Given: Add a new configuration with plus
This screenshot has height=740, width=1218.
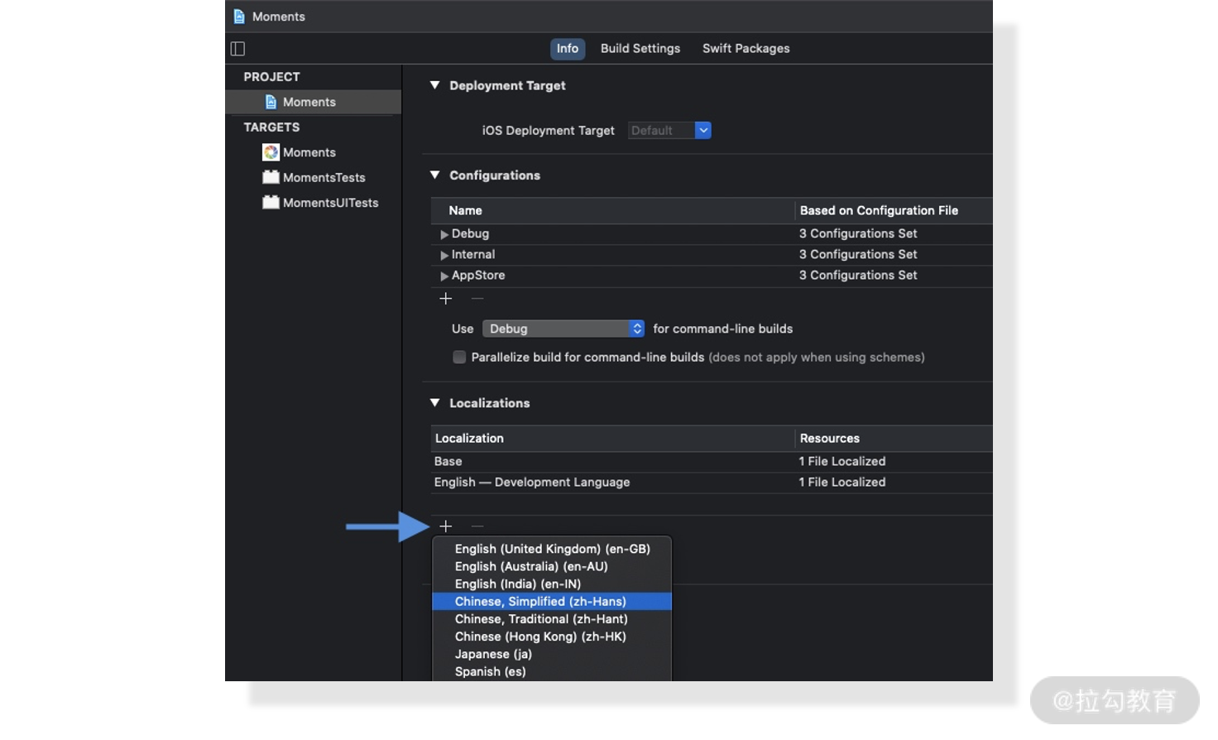Looking at the screenshot, I should (446, 299).
